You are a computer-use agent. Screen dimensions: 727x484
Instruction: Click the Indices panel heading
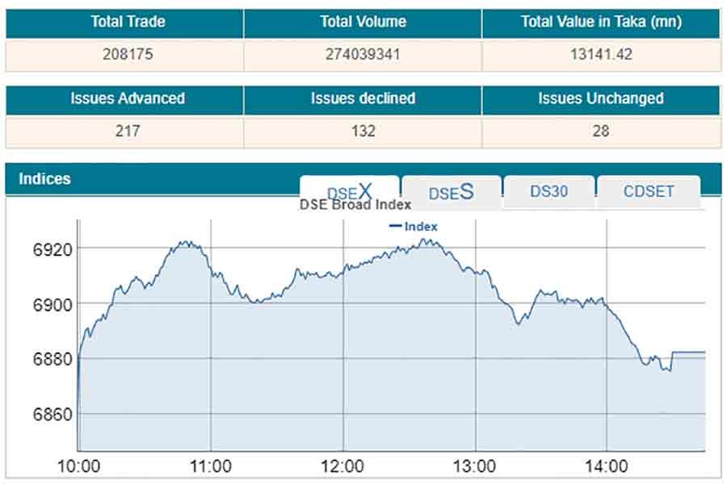[x=45, y=179]
